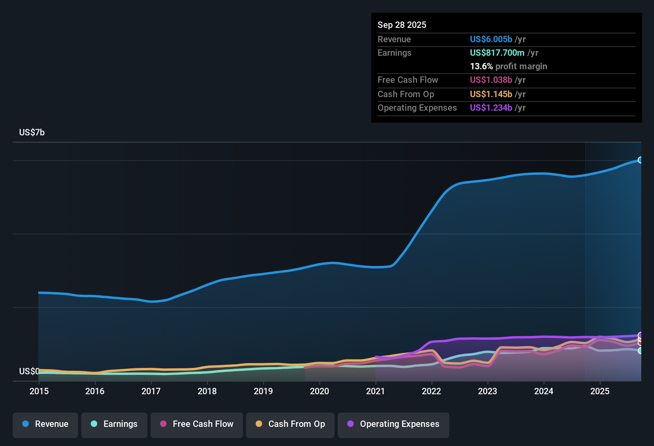
Task: Select the orange Cash From Op legend dot
Action: click(x=259, y=424)
